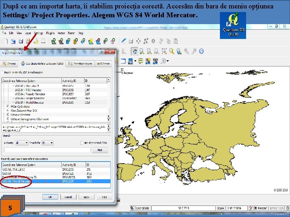Click EPSG status bar CRS button
The image size is (290, 217).
(276, 208)
